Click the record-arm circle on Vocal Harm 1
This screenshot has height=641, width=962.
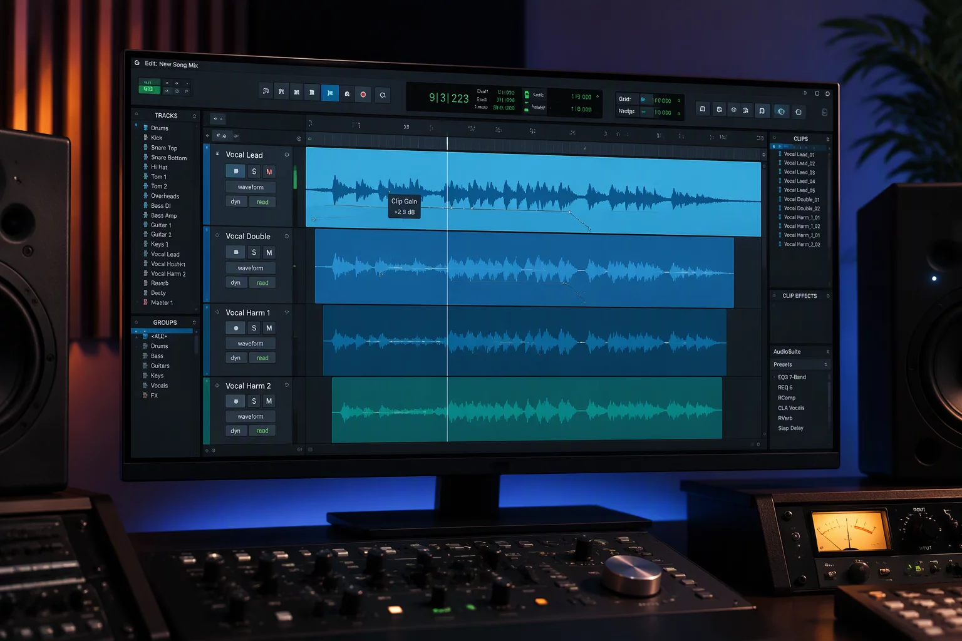click(x=235, y=328)
